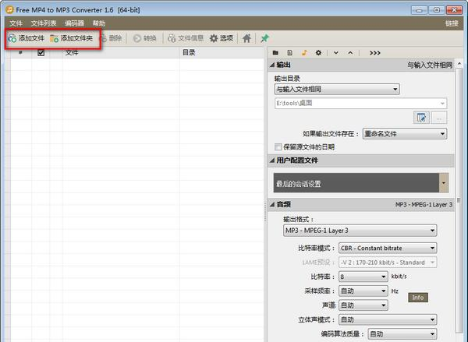The width and height of the screenshot is (468, 342).
Task: Open the 比特率模式 CBR dropdown
Action: pos(388,248)
